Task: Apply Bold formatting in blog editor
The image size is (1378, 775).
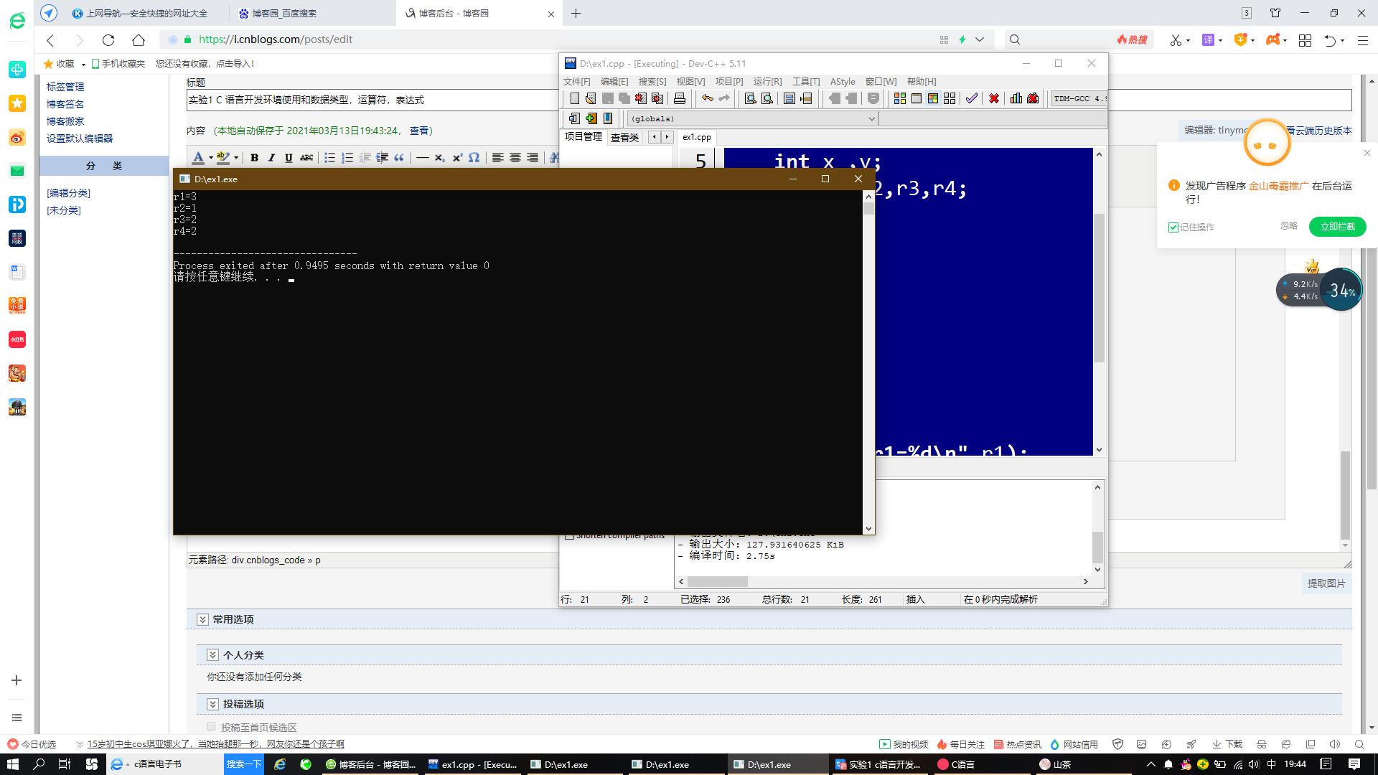Action: [254, 158]
